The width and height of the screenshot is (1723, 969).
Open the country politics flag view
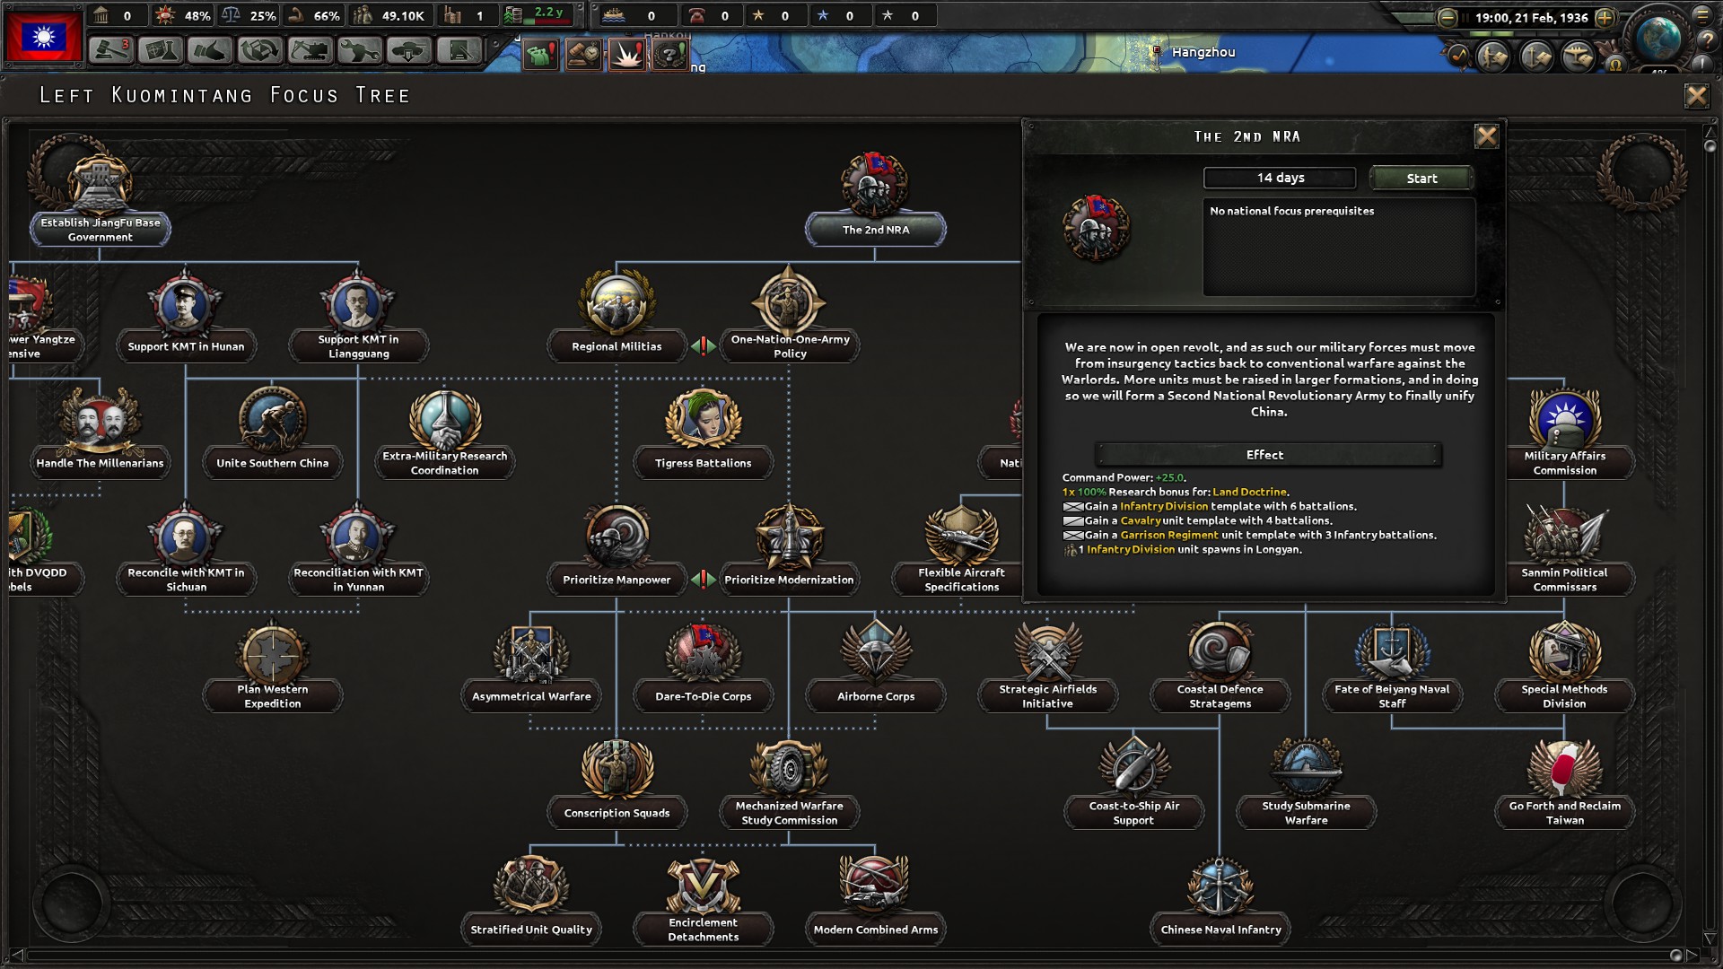click(x=44, y=37)
